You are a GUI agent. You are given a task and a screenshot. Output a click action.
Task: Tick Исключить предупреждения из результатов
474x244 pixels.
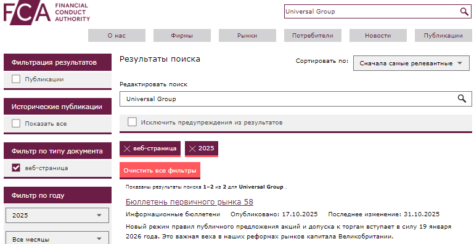click(132, 122)
